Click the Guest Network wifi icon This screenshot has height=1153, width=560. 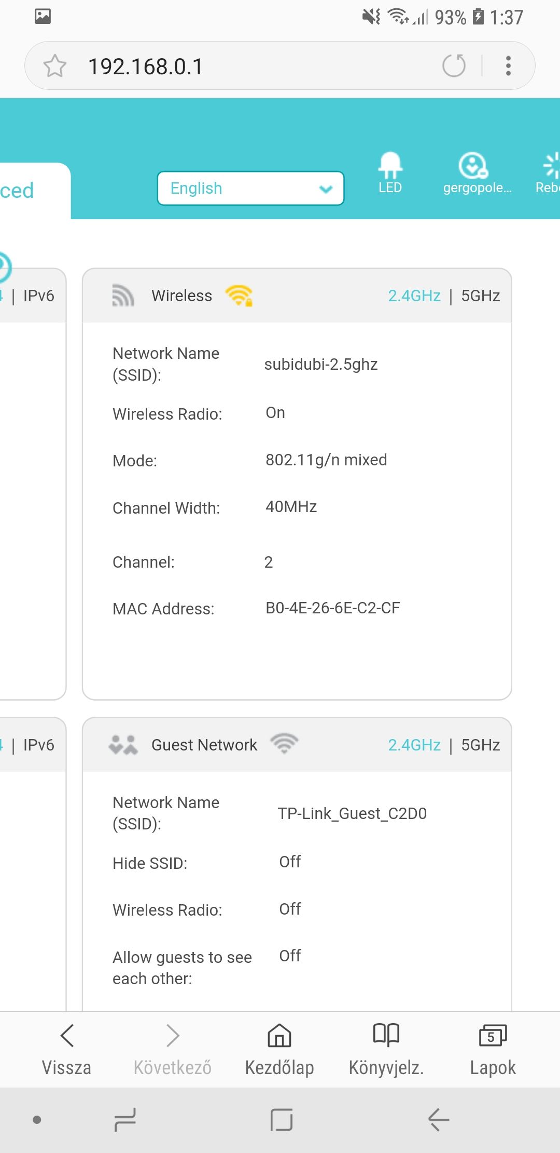284,744
